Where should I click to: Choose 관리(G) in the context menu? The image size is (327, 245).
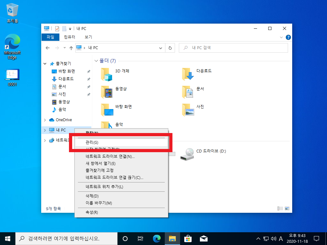pyautogui.click(x=92, y=142)
